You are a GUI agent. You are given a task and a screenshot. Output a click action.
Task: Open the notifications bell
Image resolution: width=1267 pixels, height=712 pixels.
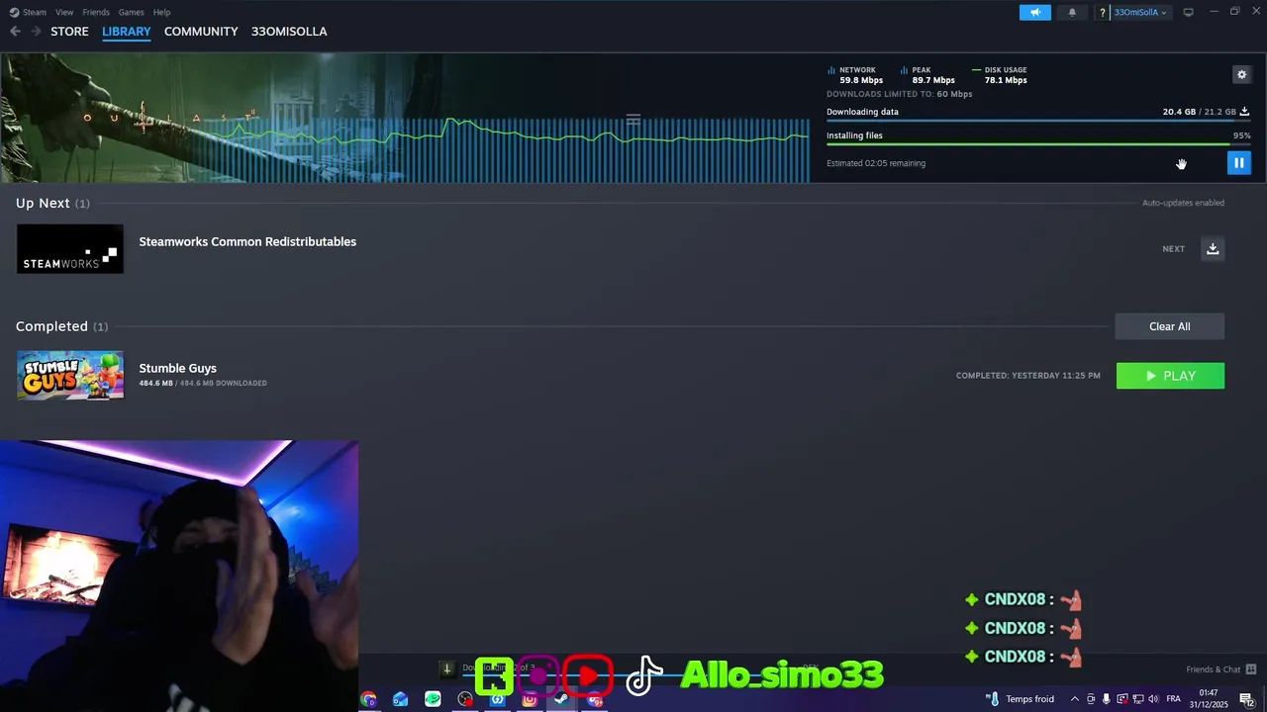click(1072, 13)
